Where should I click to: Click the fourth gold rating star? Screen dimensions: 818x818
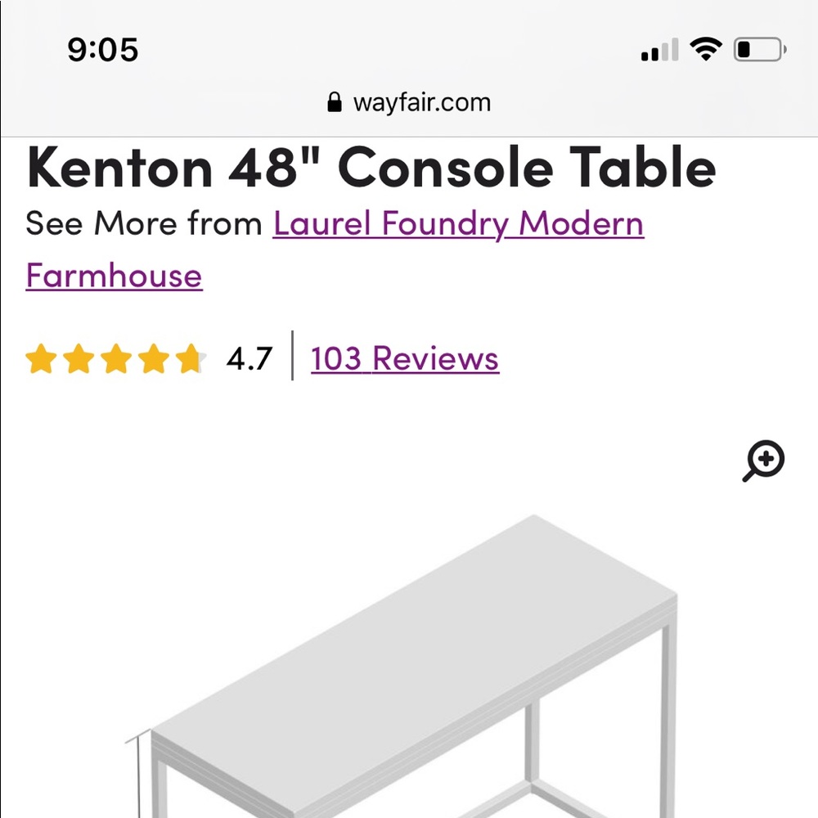[153, 359]
